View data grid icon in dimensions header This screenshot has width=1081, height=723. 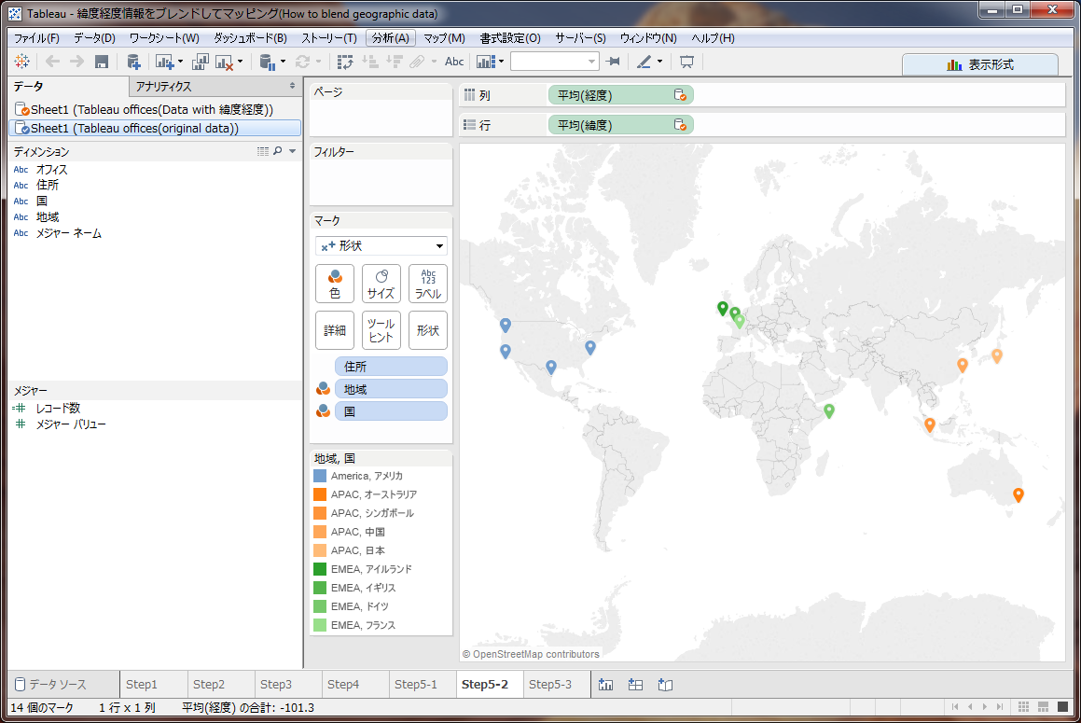263,151
